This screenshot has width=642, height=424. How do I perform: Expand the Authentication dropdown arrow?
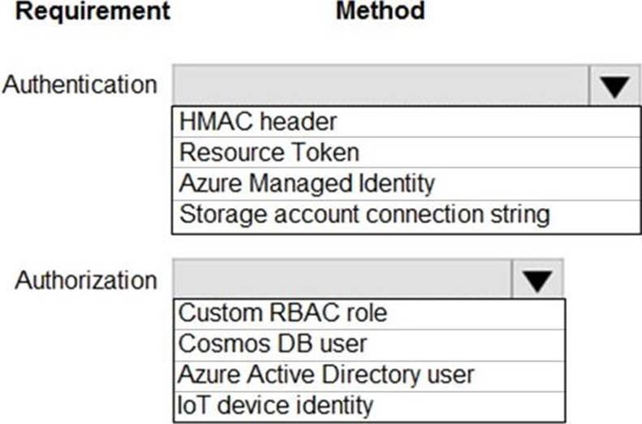click(615, 86)
